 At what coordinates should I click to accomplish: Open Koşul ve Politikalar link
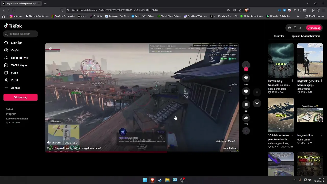click(17, 119)
